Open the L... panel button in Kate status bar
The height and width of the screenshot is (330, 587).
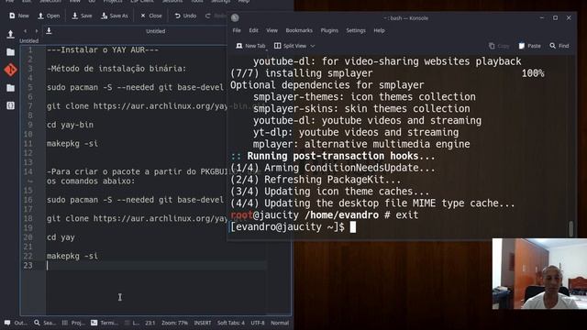132,323
